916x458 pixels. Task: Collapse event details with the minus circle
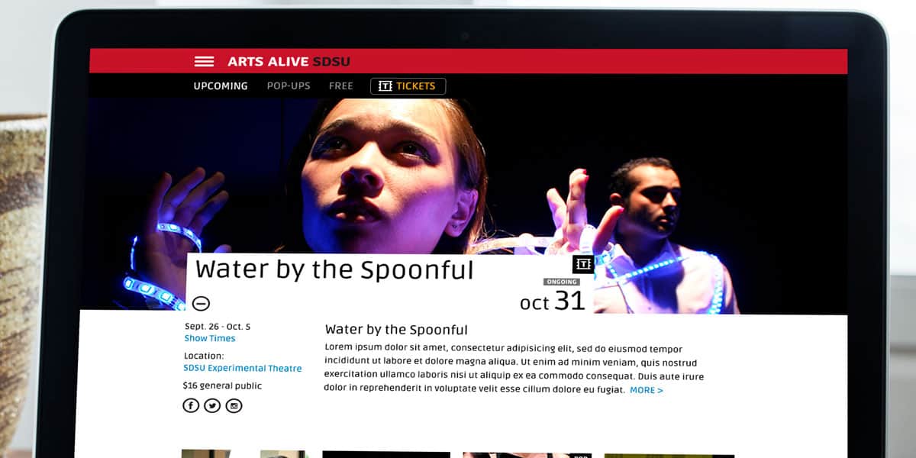tap(201, 303)
